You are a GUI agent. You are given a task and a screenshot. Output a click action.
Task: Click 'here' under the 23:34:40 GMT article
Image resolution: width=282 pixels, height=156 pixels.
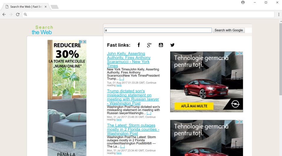tap(119, 153)
